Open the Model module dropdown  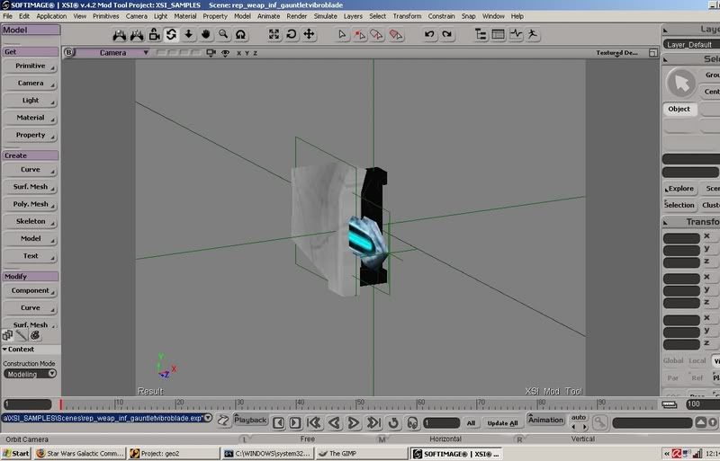pos(31,30)
